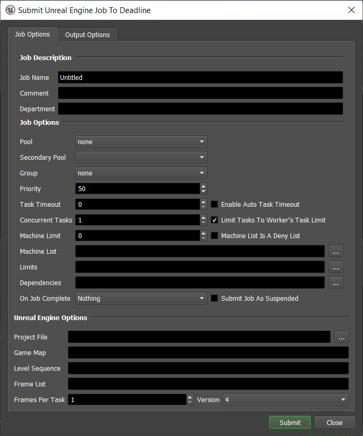Click the Comment text field

point(200,93)
